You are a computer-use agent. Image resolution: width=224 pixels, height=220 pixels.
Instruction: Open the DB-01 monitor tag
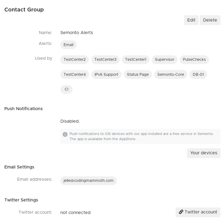coord(198,74)
